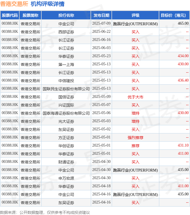Select the 兴证国际 broker cell
The image size is (190, 215).
click(x=66, y=105)
